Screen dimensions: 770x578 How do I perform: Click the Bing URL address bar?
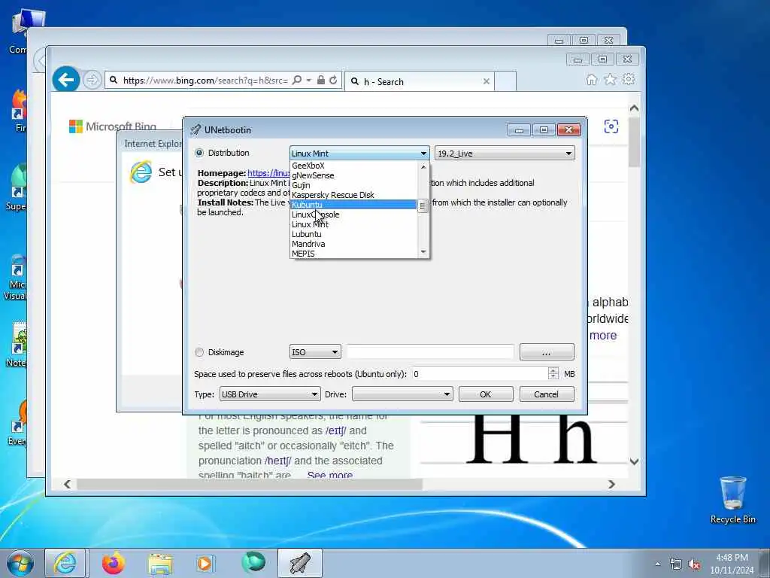pyautogui.click(x=205, y=80)
